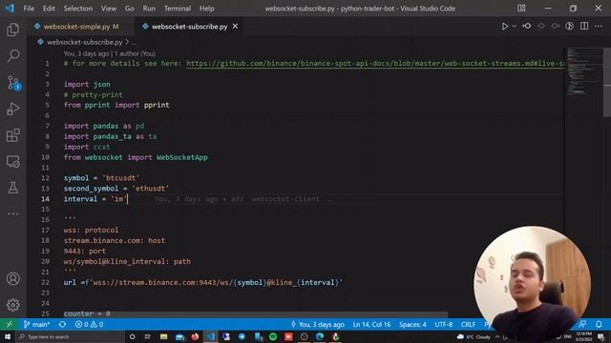Open the Testing flask view
Image resolution: width=611 pixels, height=343 pixels.
(x=12, y=188)
